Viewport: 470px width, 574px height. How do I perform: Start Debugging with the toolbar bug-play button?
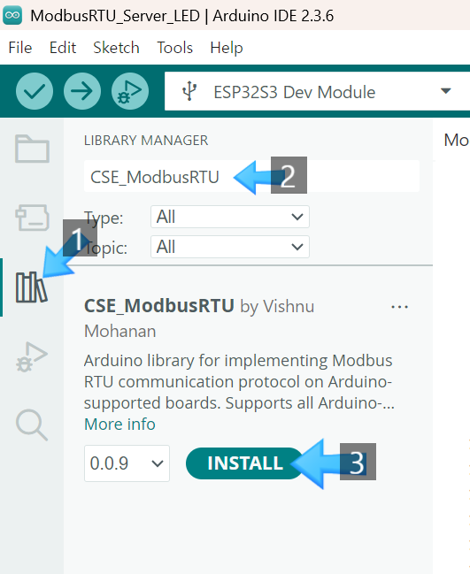pyautogui.click(x=130, y=91)
